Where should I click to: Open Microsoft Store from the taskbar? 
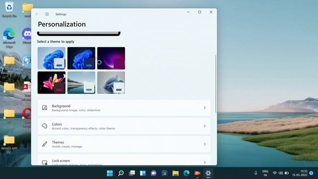pyautogui.click(x=164, y=173)
